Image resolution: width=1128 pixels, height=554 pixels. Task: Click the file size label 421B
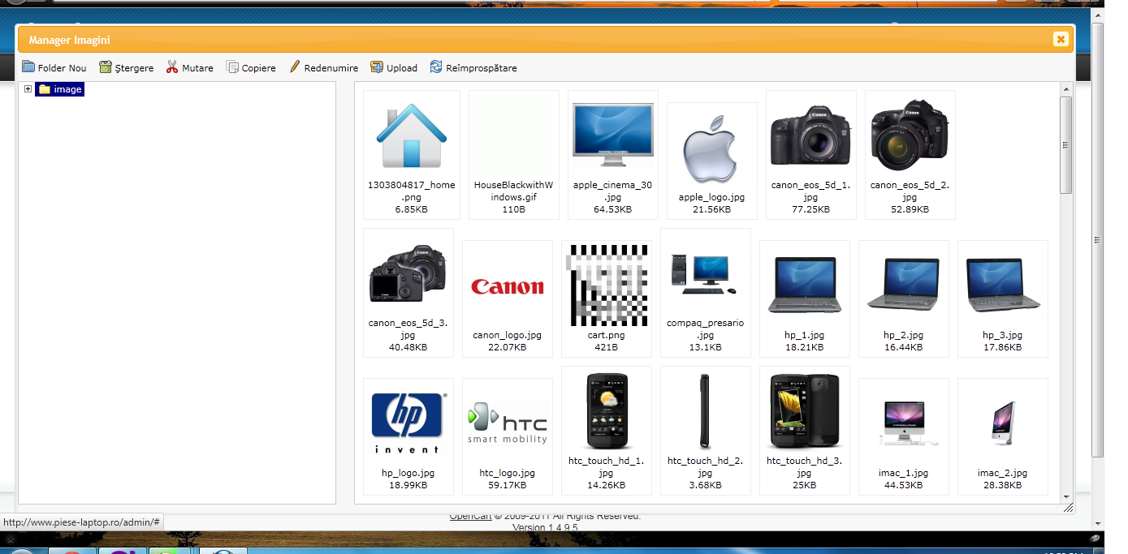tap(607, 347)
